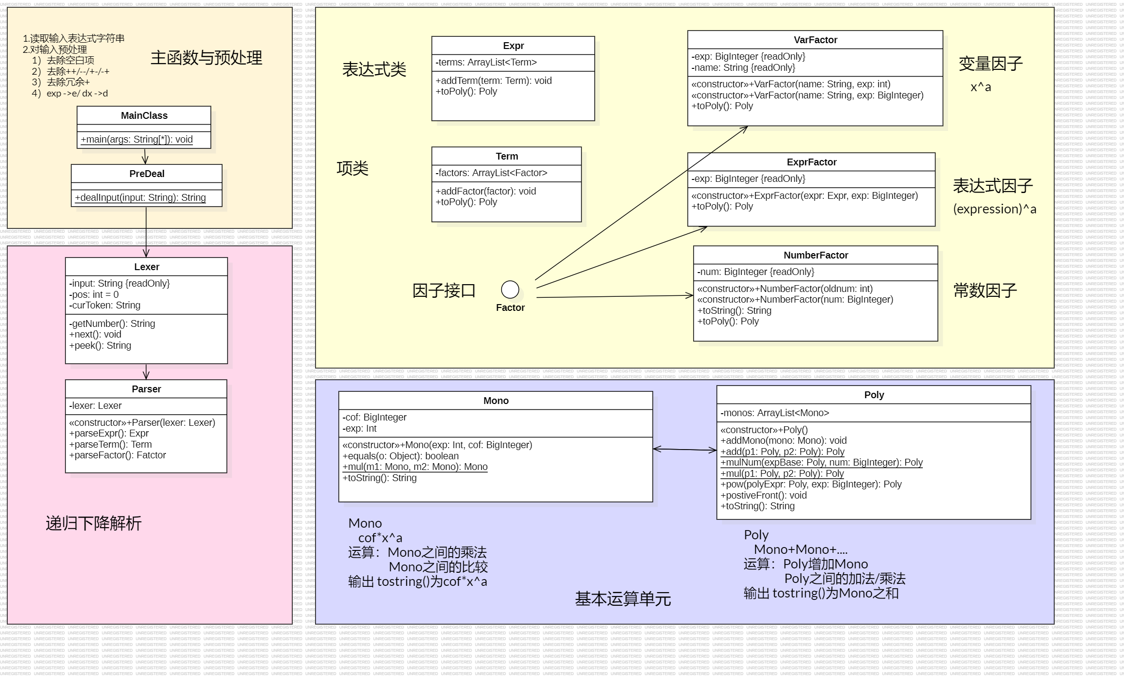Click '+parseExpr(): Expr' operation

109,433
